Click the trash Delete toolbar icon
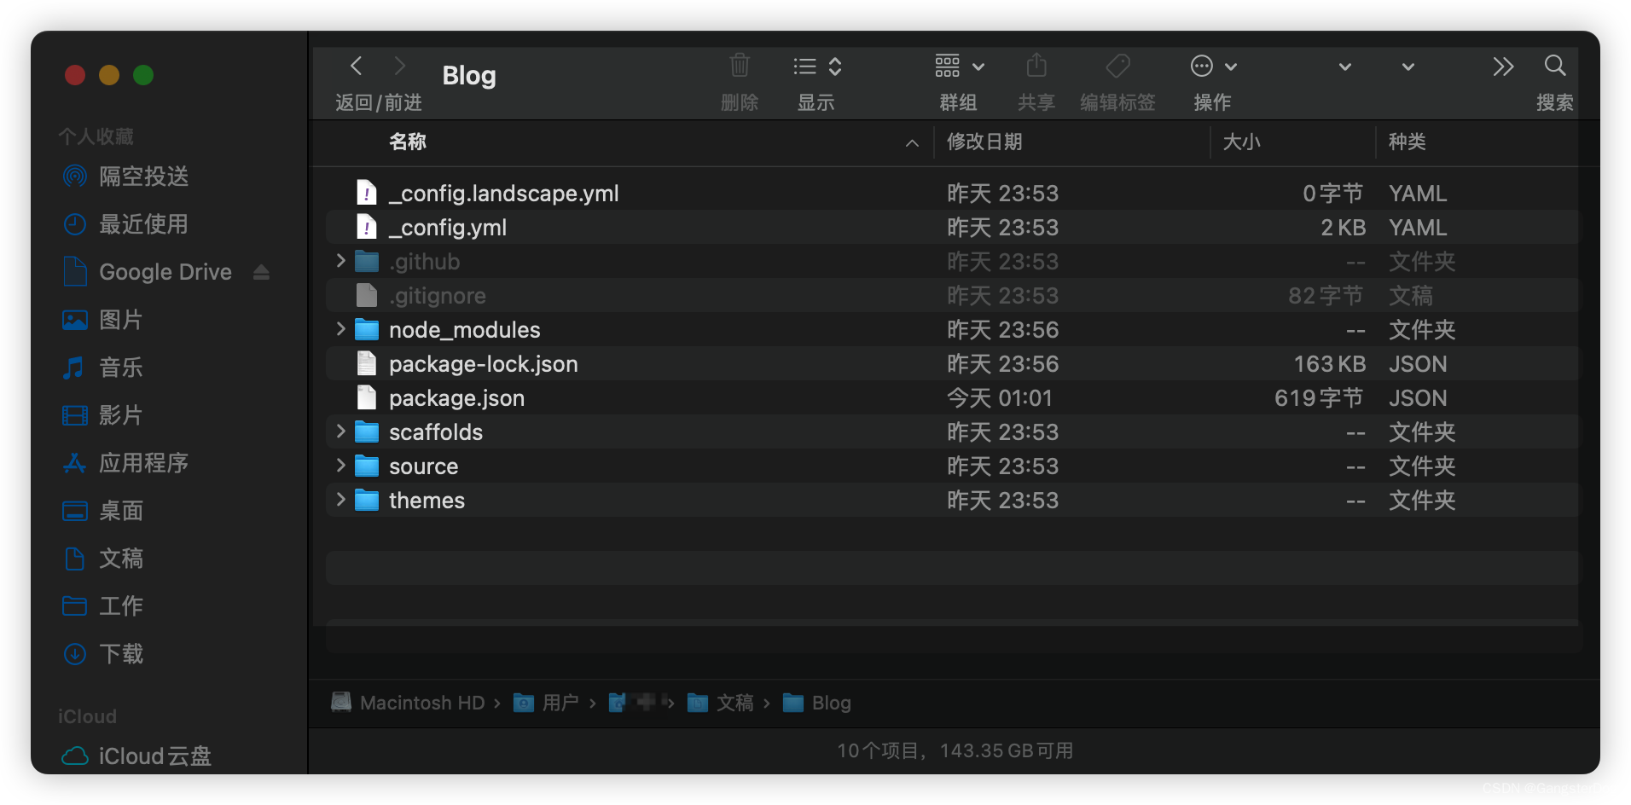This screenshot has width=1631, height=805. (x=740, y=66)
